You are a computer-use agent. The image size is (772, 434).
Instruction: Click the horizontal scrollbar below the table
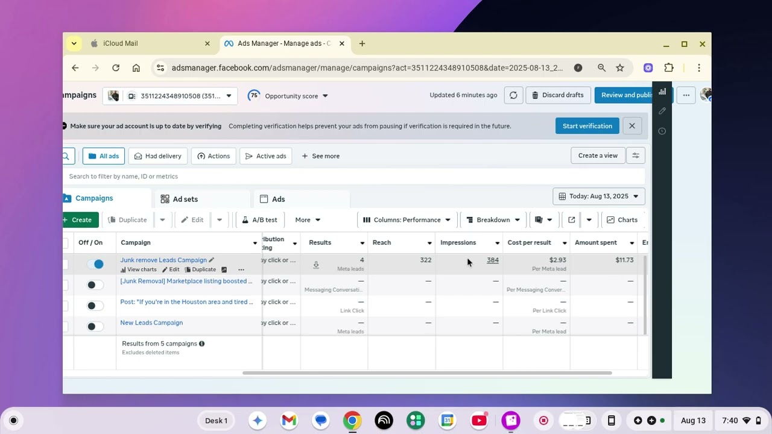pyautogui.click(x=427, y=373)
